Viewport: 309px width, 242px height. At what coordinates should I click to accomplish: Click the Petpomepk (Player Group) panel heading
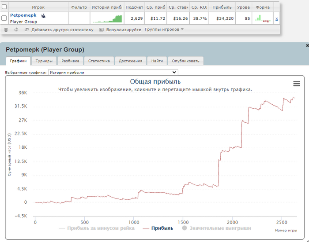(x=45, y=49)
